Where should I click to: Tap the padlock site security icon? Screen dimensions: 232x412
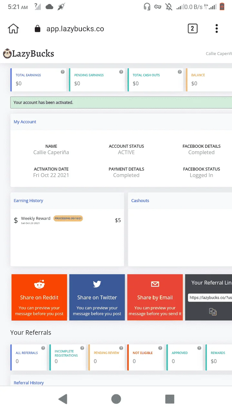[37, 29]
